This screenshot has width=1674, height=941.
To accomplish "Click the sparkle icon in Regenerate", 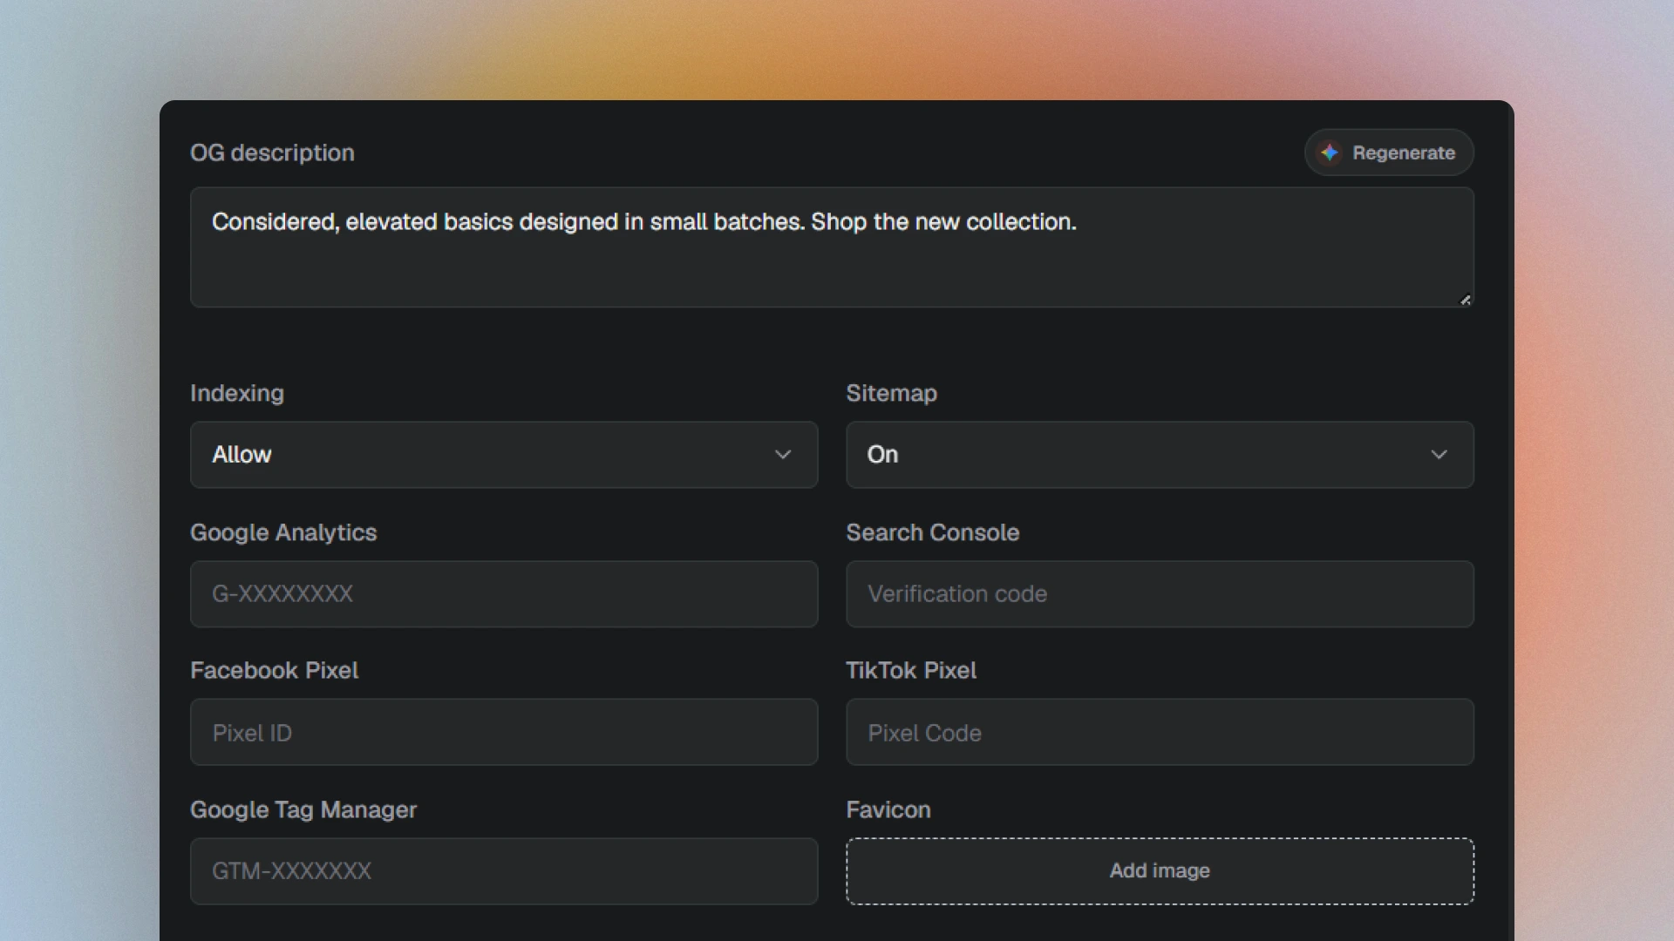I will [1329, 152].
